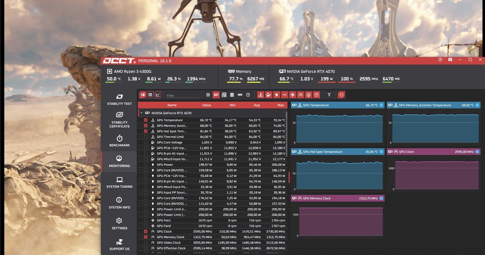Sort table by Value column header
The image size is (485, 255).
point(207,105)
